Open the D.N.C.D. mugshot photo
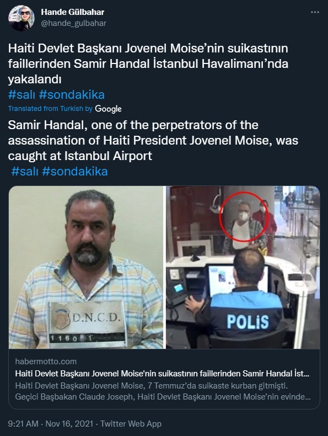 tap(86, 267)
